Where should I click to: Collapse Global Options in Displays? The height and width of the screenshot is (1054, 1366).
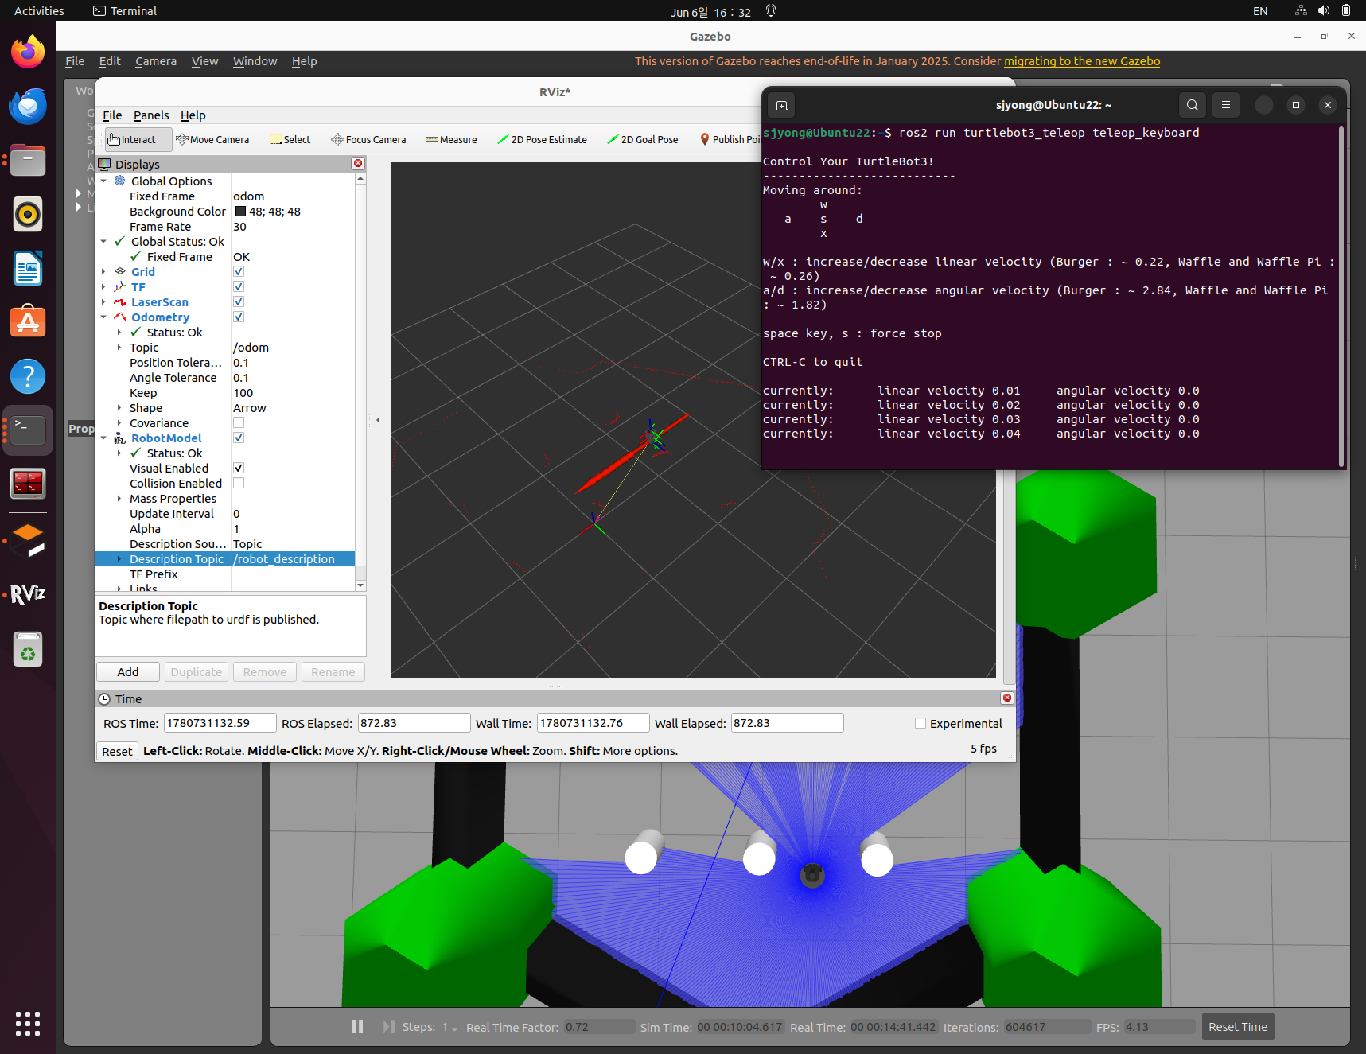pyautogui.click(x=103, y=181)
